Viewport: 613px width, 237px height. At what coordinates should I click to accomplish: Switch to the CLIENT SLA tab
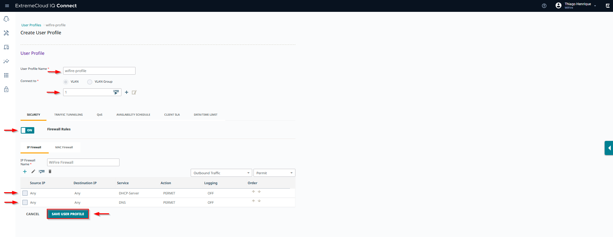(172, 115)
